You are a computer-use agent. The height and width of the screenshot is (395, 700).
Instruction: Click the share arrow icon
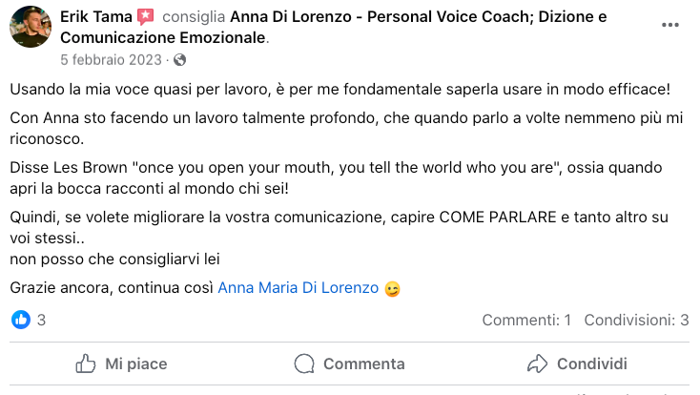(x=538, y=364)
